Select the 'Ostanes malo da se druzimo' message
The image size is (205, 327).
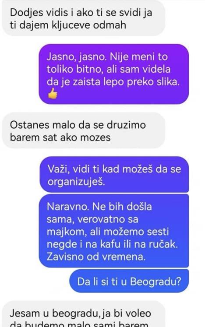click(84, 130)
